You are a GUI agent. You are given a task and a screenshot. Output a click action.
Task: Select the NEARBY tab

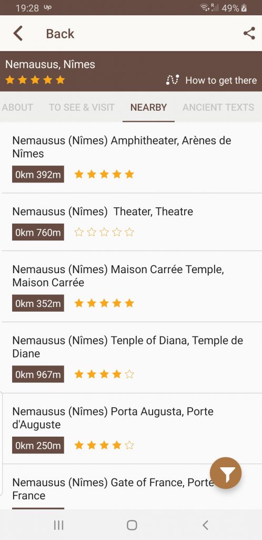point(148,108)
